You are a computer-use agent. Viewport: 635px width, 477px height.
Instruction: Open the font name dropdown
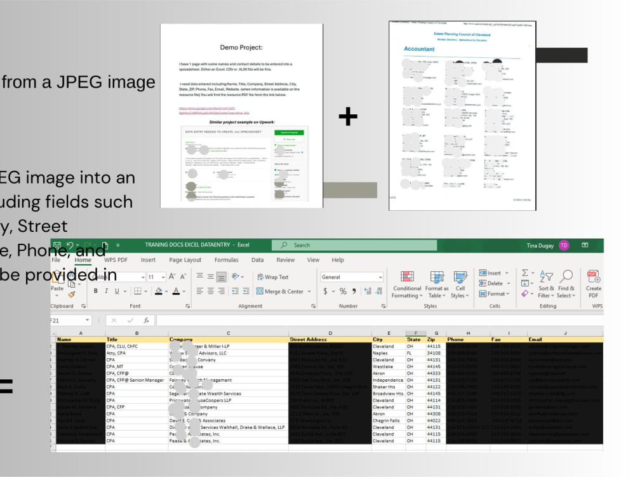tap(143, 277)
